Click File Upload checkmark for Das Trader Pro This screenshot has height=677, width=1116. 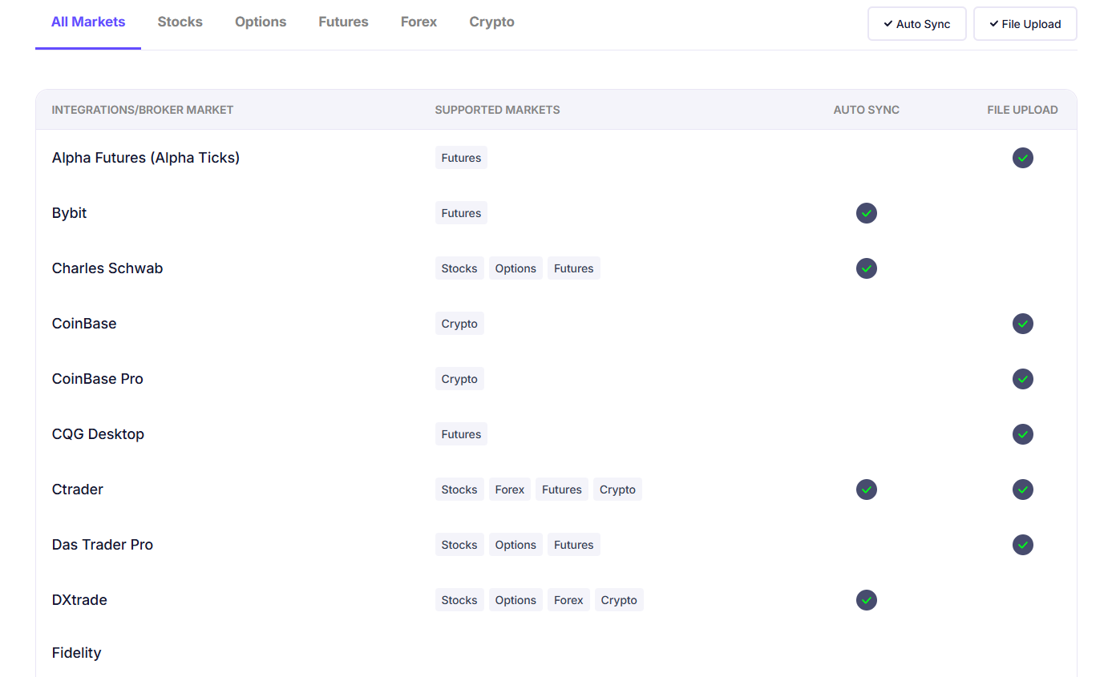(1022, 545)
